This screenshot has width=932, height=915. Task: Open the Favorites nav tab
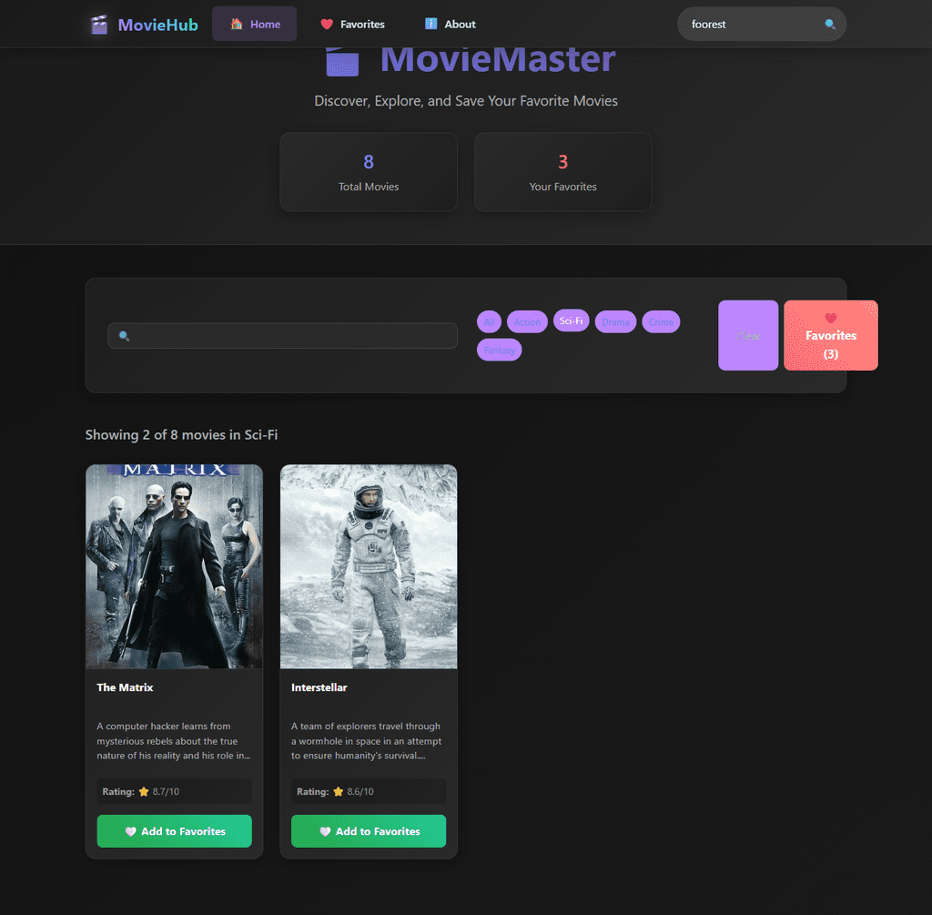tap(352, 24)
